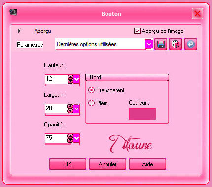Click the Bouton dialog title bar icon
212x187 pixels.
point(13,12)
